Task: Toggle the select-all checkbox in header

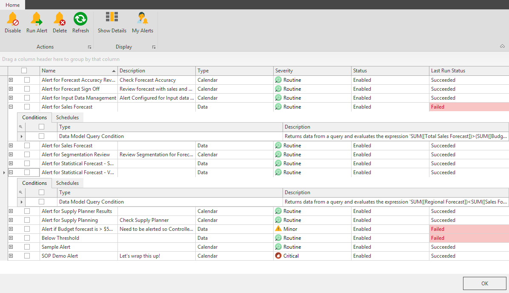Action: pos(24,71)
